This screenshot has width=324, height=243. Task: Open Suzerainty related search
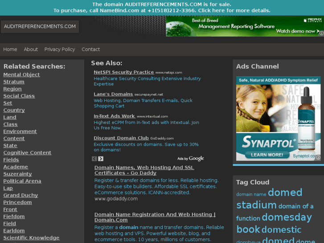(x=17, y=174)
